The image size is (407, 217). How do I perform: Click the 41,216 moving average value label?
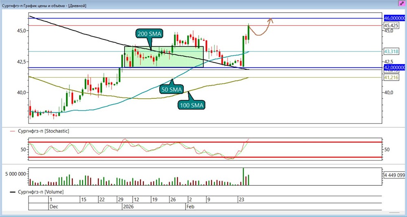(x=391, y=77)
